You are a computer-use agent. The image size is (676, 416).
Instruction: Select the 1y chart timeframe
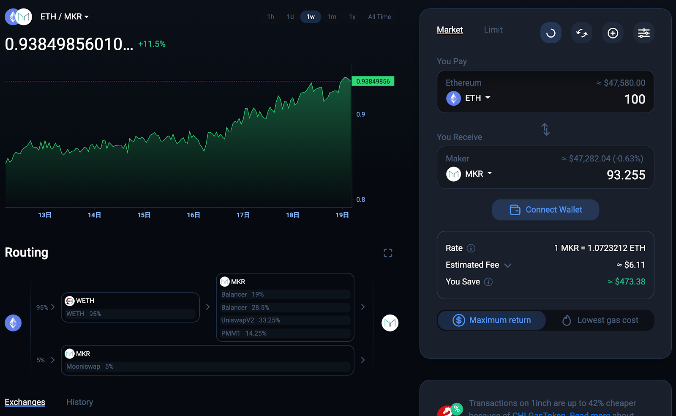pyautogui.click(x=352, y=17)
